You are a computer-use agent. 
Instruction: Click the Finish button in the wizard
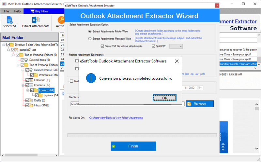click(133, 146)
